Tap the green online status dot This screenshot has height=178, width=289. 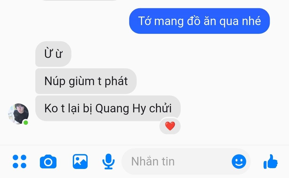[26, 122]
